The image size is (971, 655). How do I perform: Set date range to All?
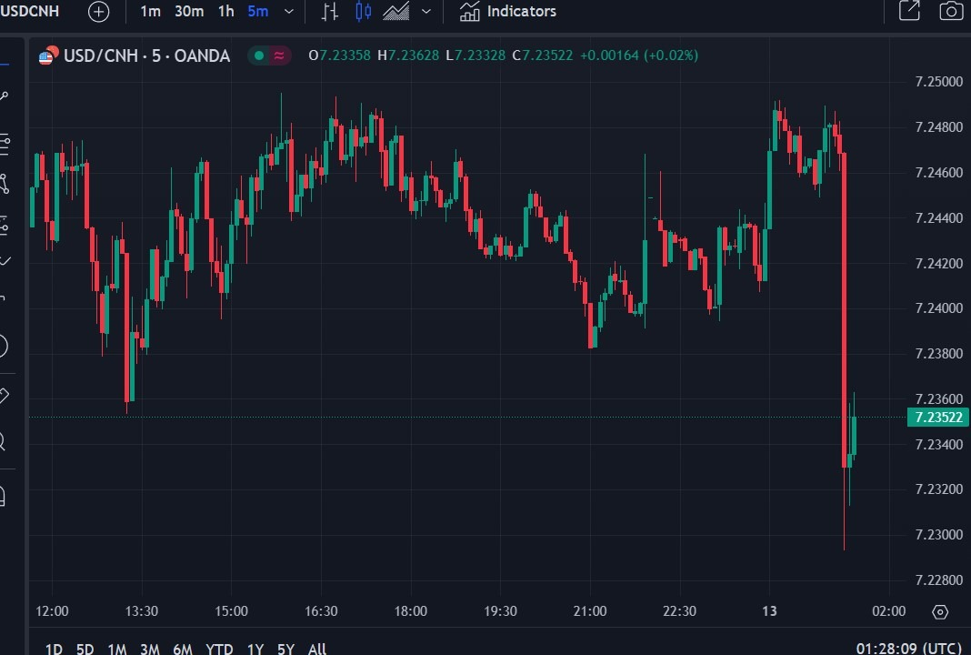coord(317,649)
